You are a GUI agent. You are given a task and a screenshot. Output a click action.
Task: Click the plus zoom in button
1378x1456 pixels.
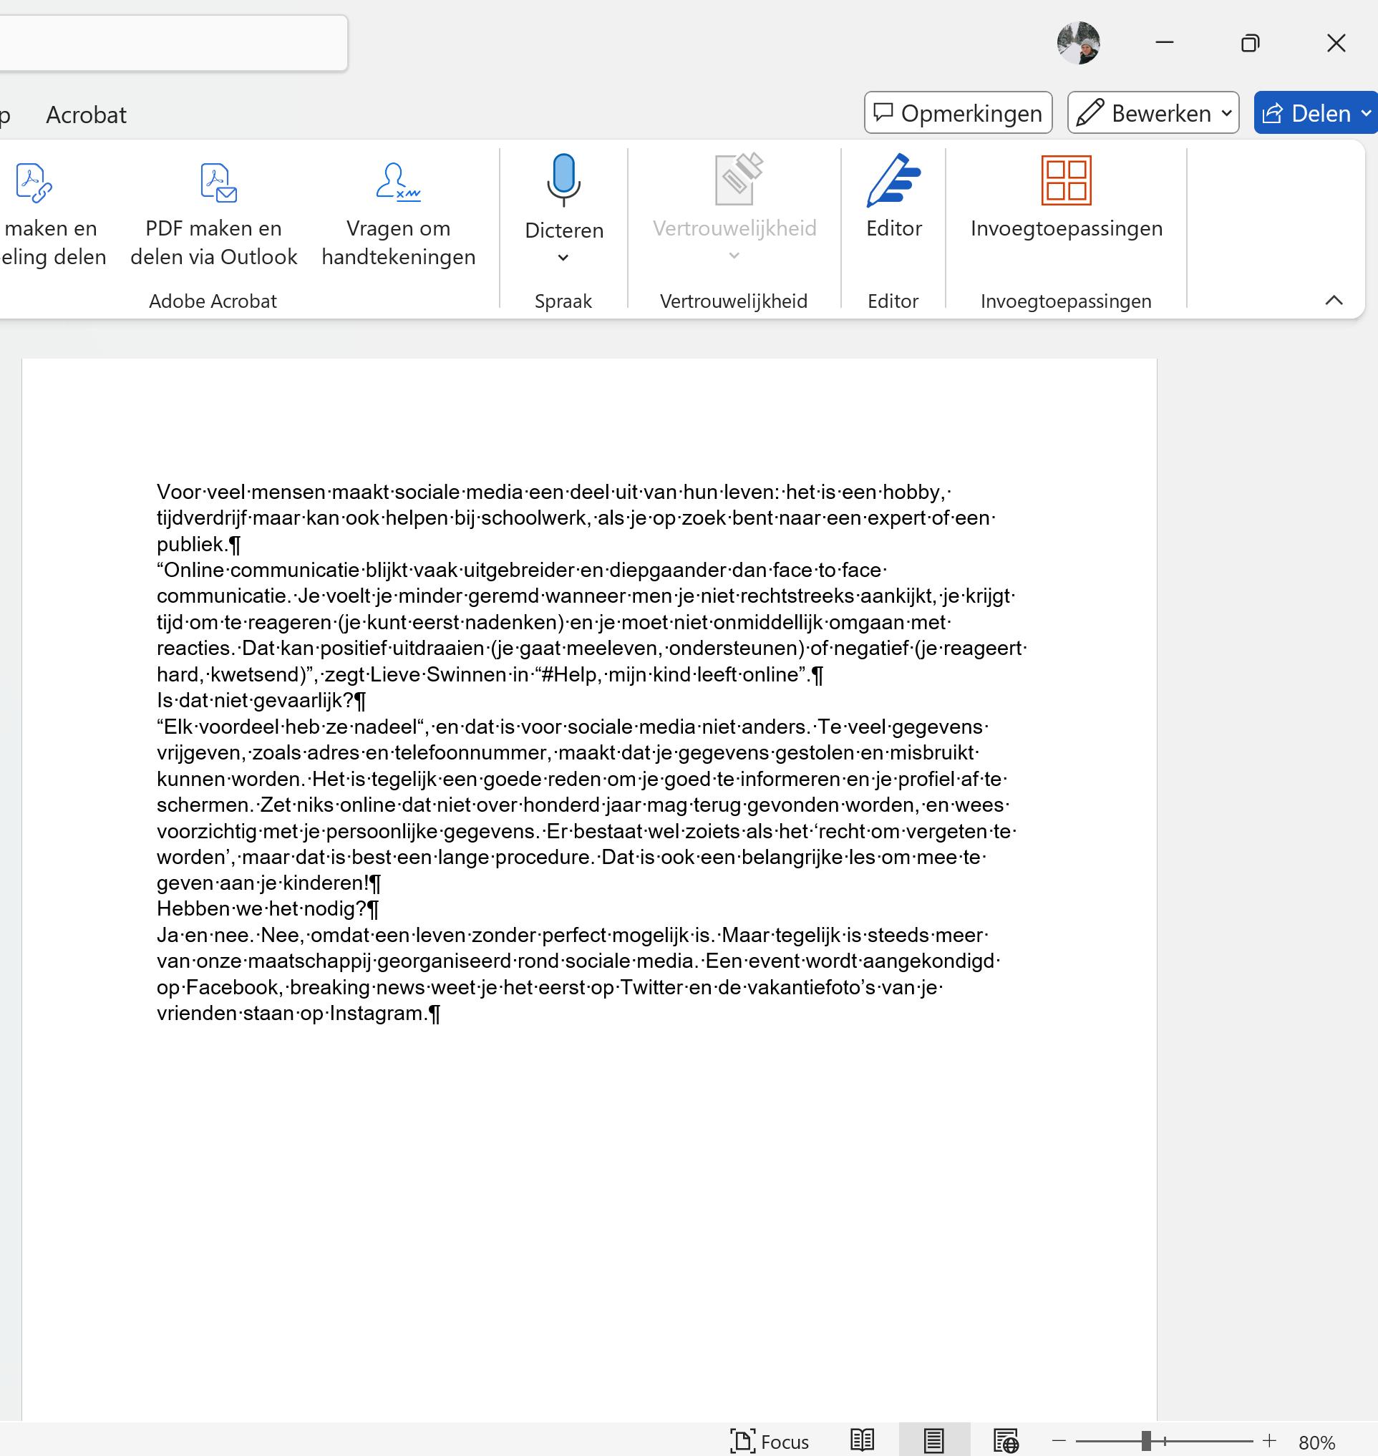1269,1440
